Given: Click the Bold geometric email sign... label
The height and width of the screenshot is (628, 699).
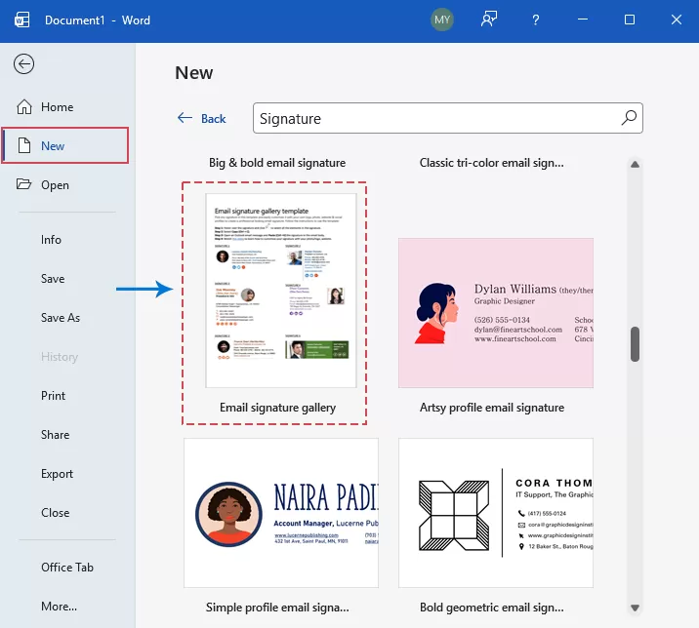Looking at the screenshot, I should [492, 608].
